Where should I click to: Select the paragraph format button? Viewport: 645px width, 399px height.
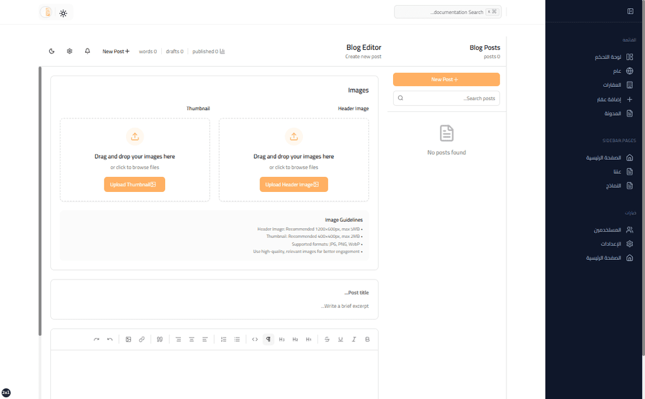268,339
